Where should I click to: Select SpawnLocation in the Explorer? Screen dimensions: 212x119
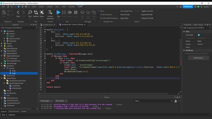(x=15, y=39)
